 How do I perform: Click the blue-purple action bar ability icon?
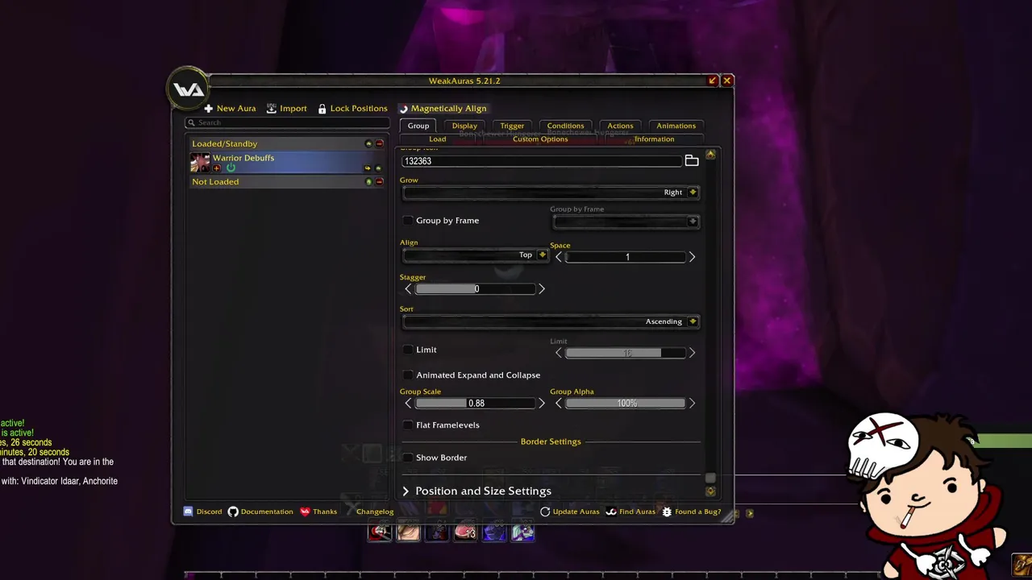tap(493, 532)
